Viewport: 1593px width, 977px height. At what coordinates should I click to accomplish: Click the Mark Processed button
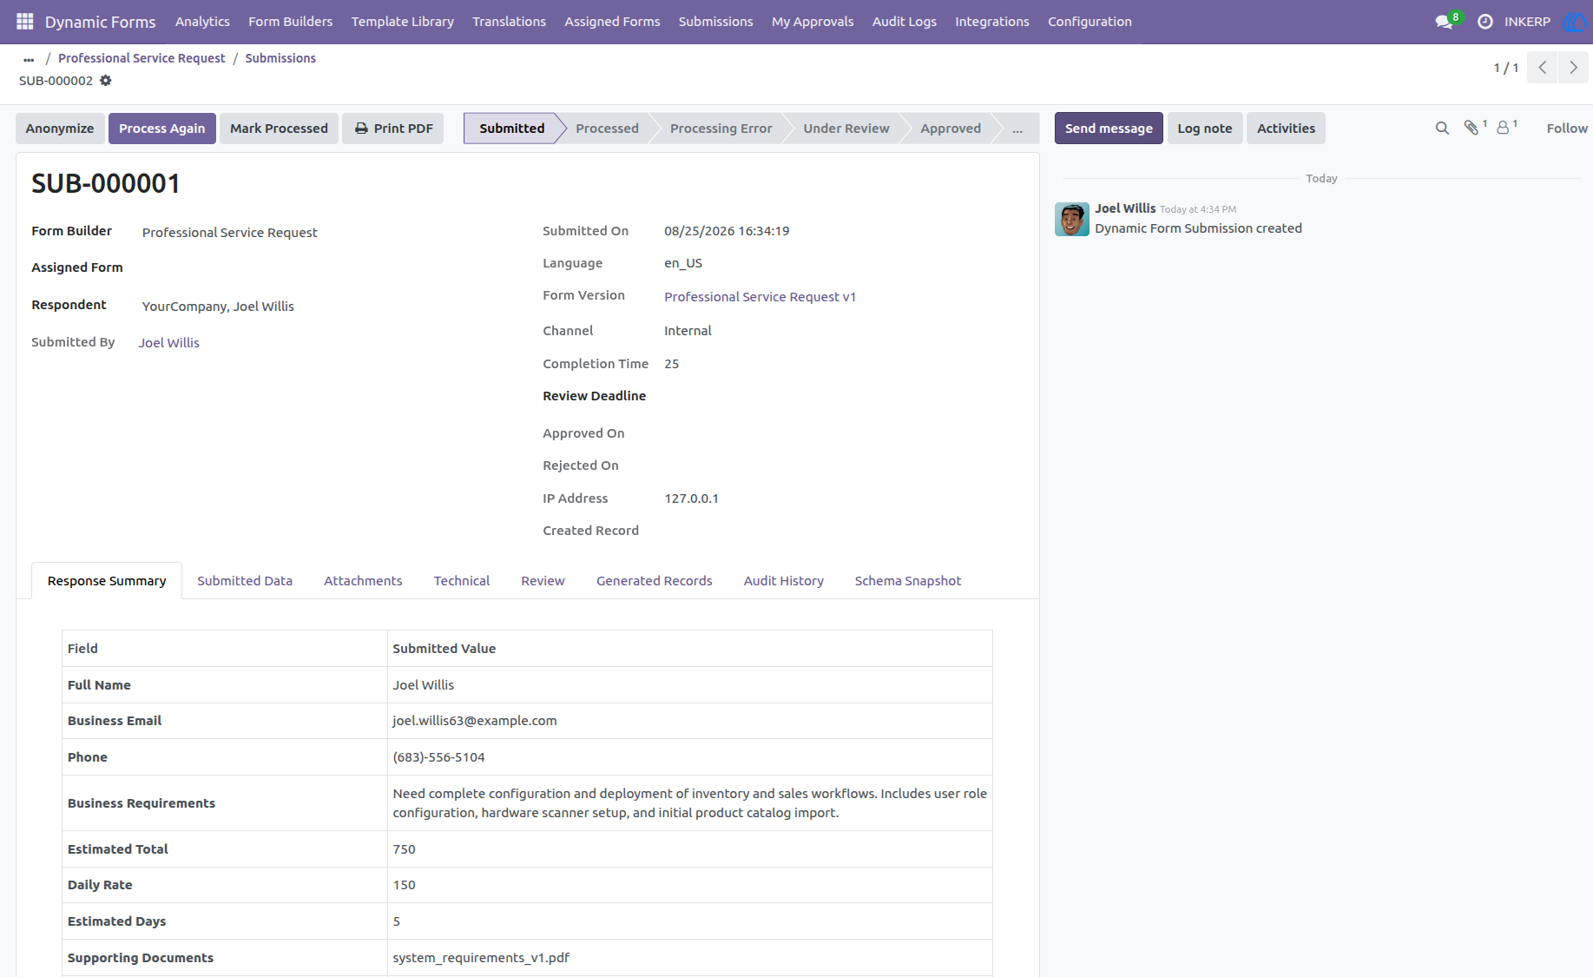point(279,129)
